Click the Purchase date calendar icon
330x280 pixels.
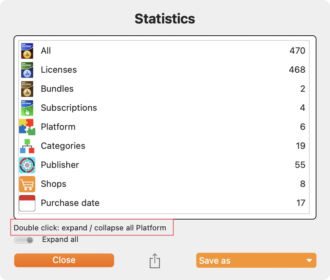[27, 203]
